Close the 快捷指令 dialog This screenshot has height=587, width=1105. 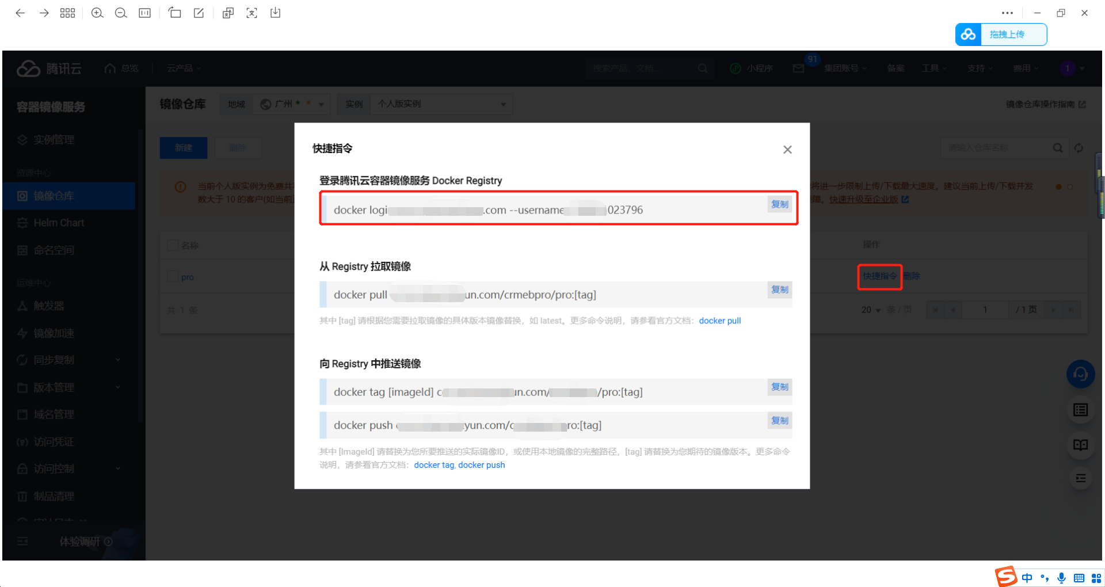(x=787, y=150)
